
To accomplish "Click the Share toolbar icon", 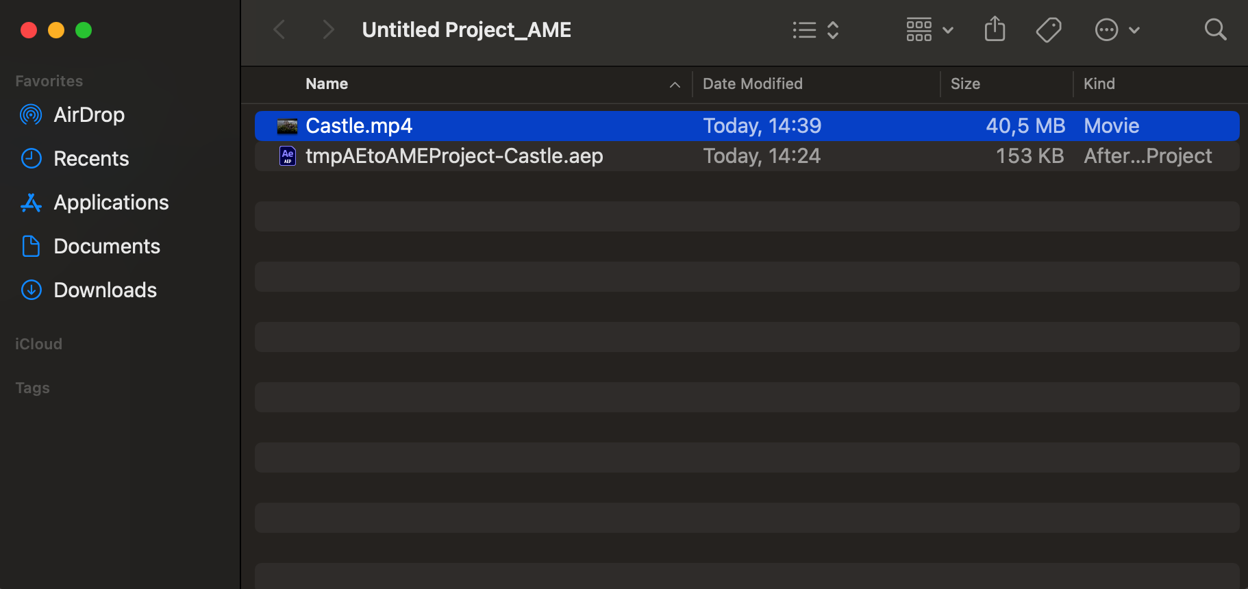I will (x=995, y=29).
